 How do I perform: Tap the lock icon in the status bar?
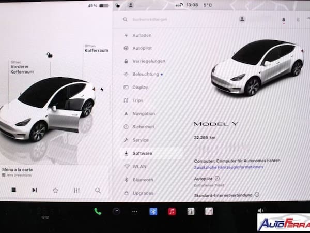click(118, 5)
